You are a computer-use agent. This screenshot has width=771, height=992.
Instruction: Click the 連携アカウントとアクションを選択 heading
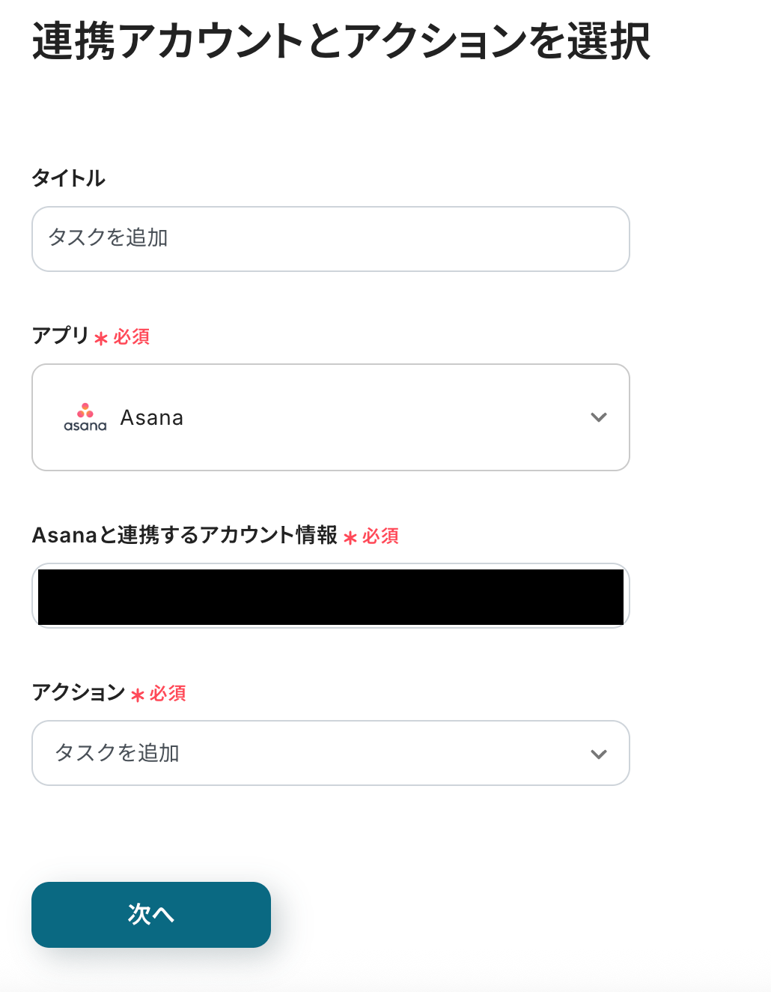point(341,41)
